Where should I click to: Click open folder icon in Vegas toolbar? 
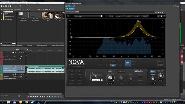click(x=4, y=6)
